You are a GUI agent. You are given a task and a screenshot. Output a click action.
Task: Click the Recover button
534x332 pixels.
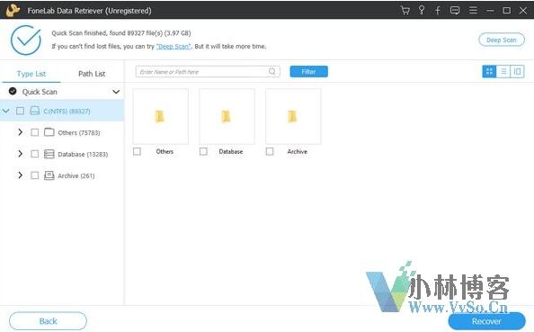point(486,321)
